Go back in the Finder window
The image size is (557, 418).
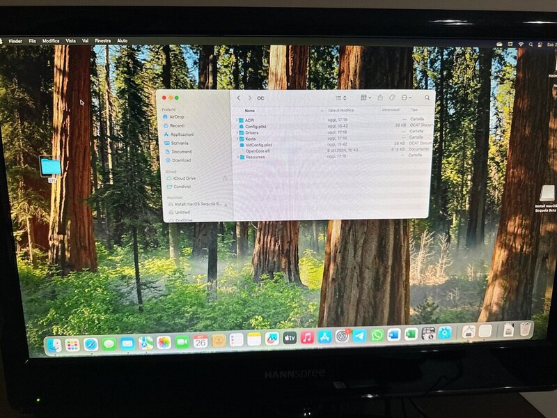point(239,98)
